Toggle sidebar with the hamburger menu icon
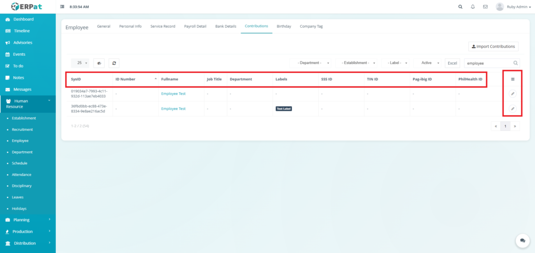Viewport: 535px width, 253px height. coord(63,7)
